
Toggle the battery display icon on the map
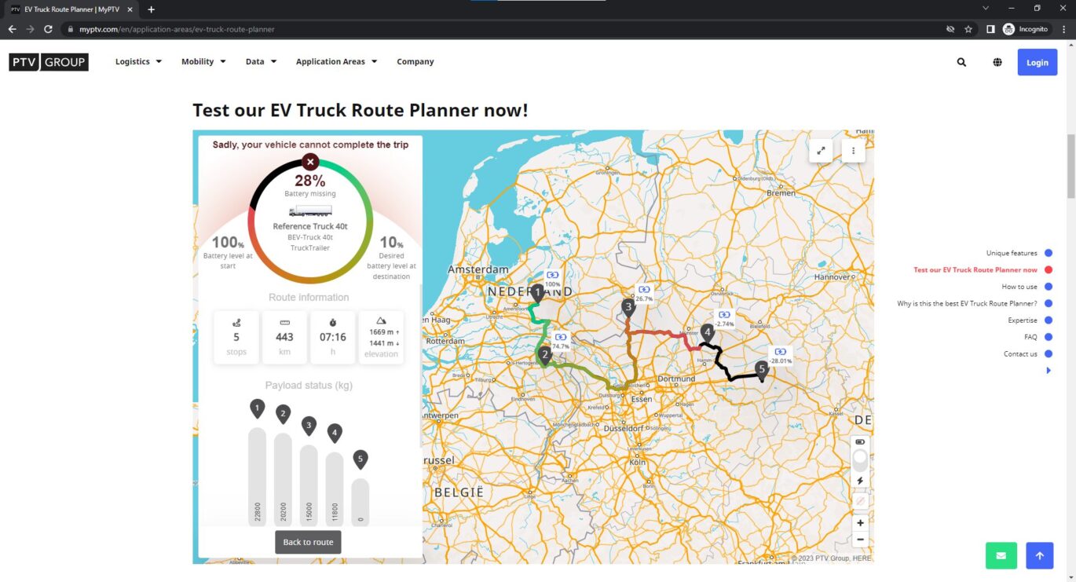859,441
